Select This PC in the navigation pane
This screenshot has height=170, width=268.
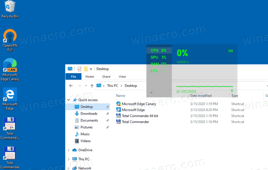pyautogui.click(x=84, y=159)
